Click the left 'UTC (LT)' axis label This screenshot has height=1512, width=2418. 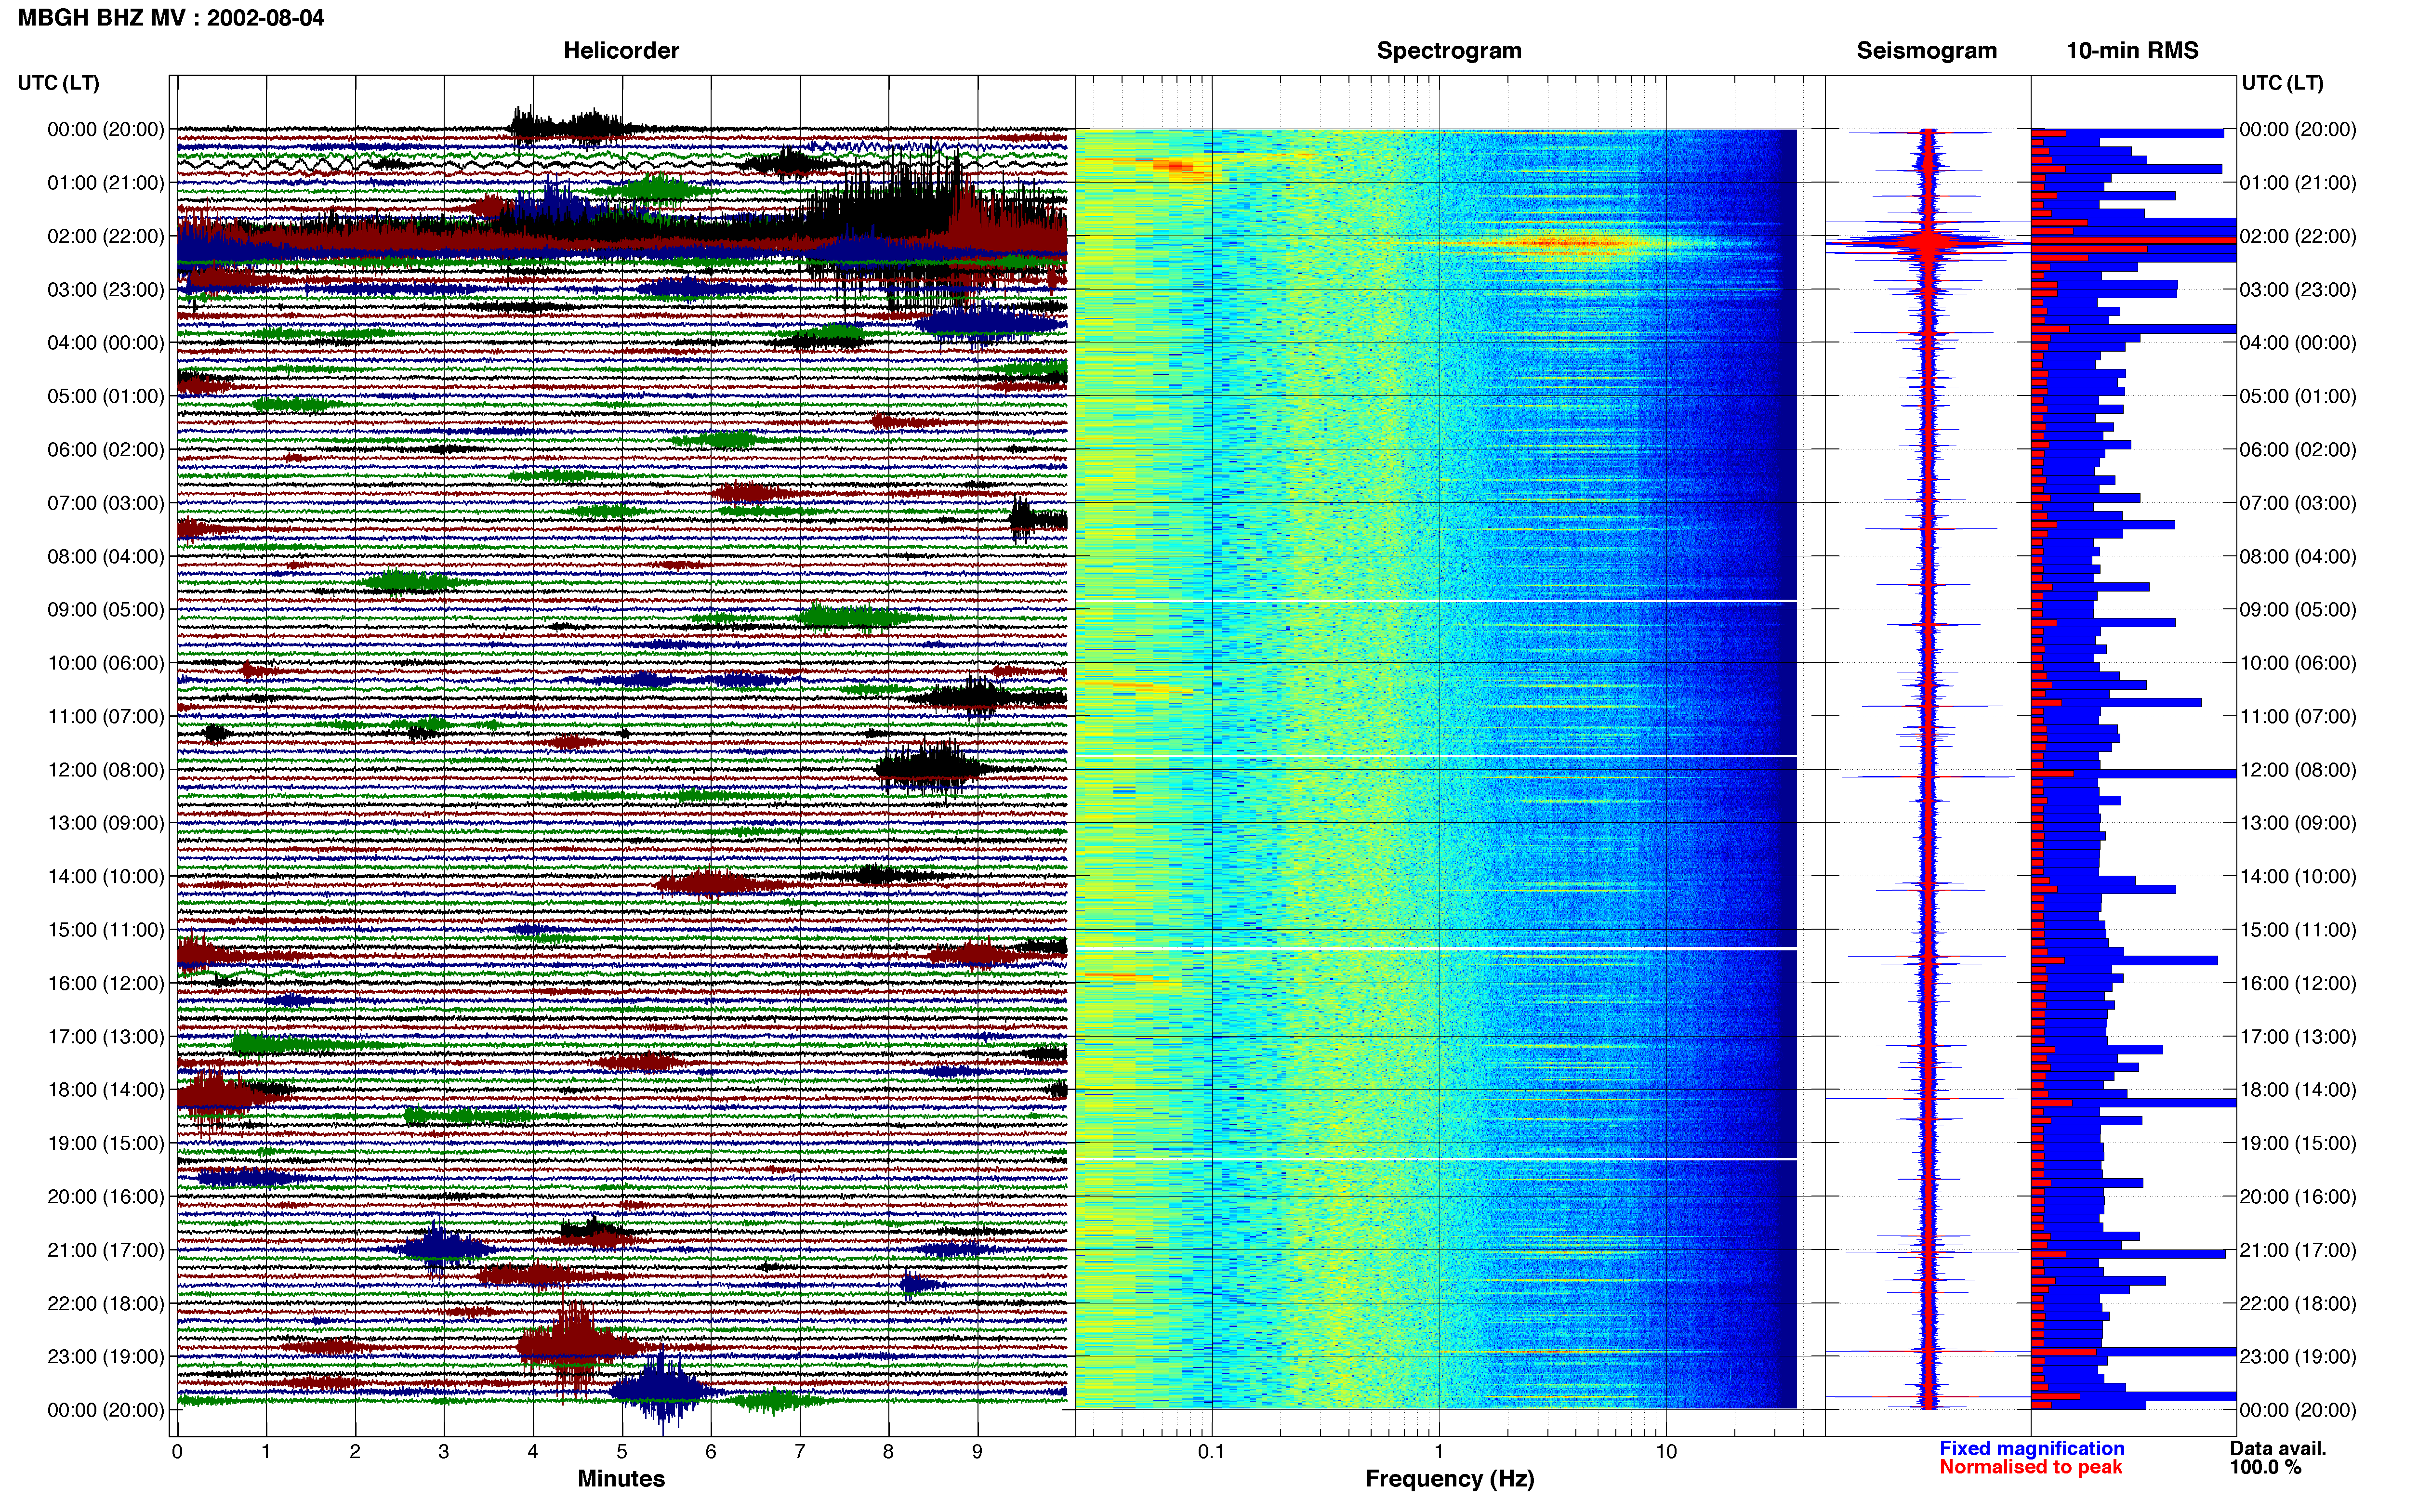tap(58, 82)
